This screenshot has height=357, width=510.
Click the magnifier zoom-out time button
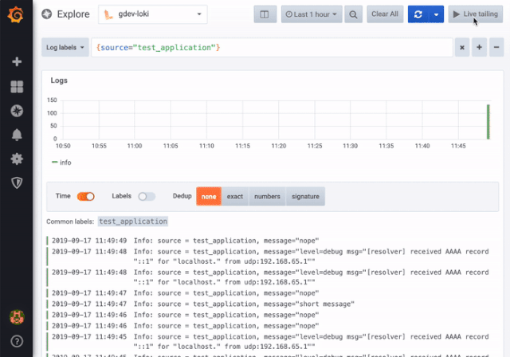click(x=355, y=14)
